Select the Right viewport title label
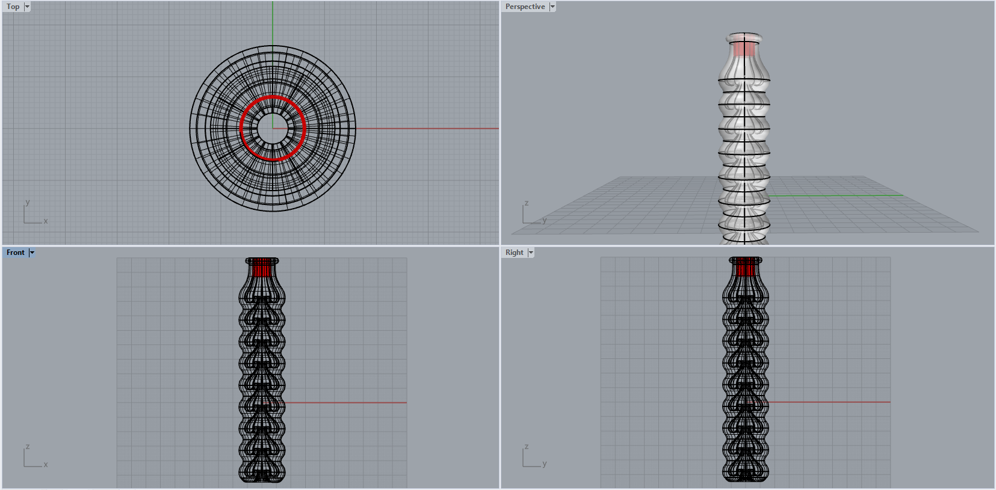 (x=515, y=253)
